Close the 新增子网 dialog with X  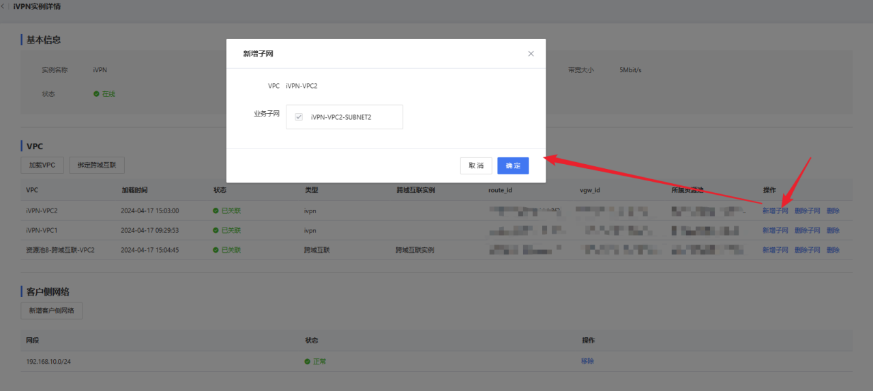pyautogui.click(x=531, y=54)
